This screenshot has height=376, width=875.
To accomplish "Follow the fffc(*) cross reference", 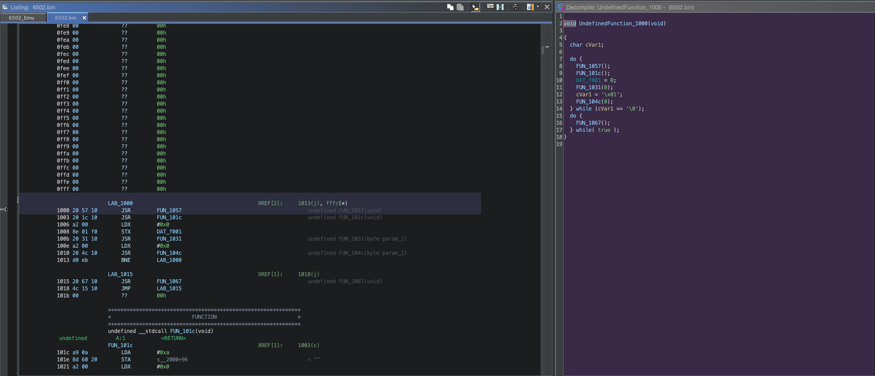I will tap(337, 203).
